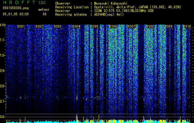Click the Observer name Masayuki Kobayashi
Image resolution: width=194 pixels, height=123 pixels.
click(110, 4)
